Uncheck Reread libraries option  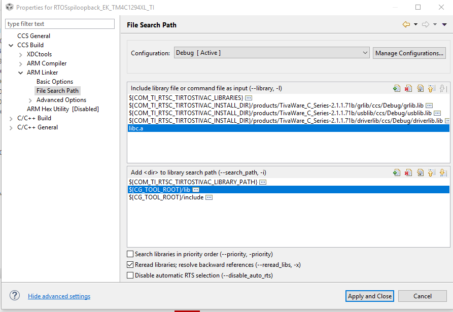[x=130, y=265]
